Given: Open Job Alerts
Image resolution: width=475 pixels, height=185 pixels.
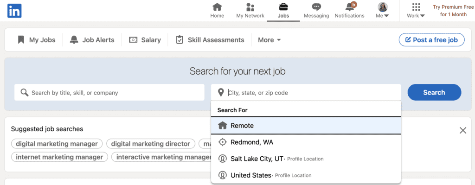Looking at the screenshot, I should 92,40.
